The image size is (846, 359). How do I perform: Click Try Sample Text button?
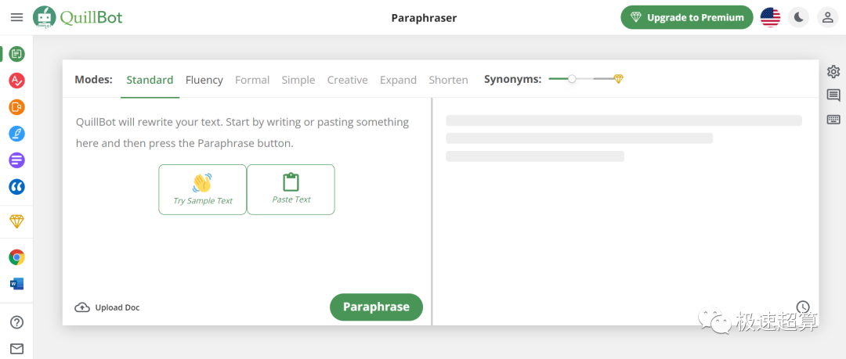tap(202, 189)
